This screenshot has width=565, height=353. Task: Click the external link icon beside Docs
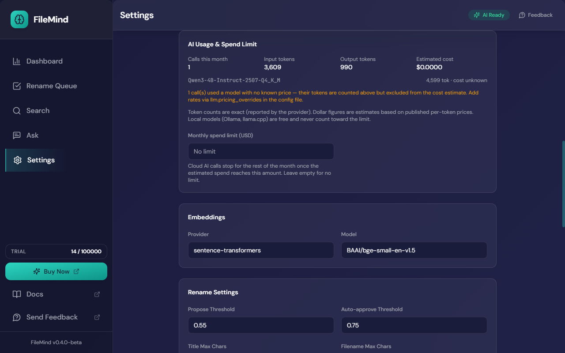coord(97,294)
